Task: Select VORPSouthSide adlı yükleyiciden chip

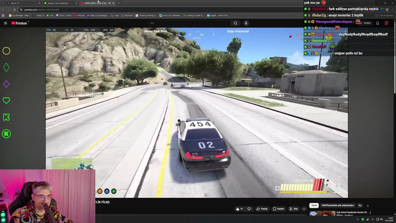Action: pyautogui.click(x=338, y=205)
